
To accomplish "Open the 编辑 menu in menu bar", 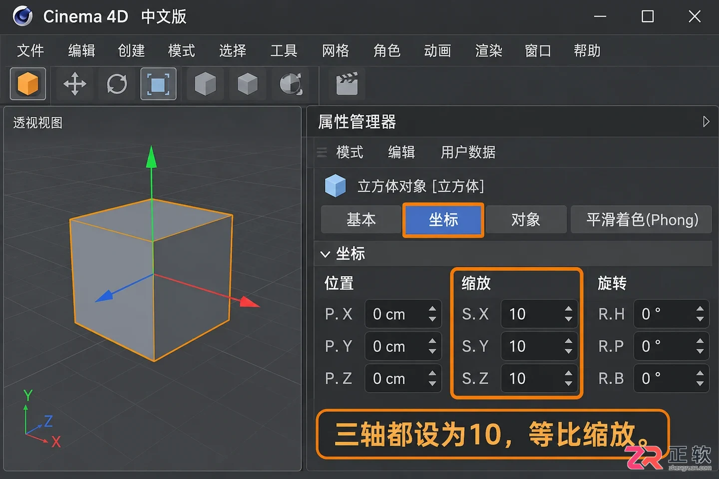I will (81, 50).
